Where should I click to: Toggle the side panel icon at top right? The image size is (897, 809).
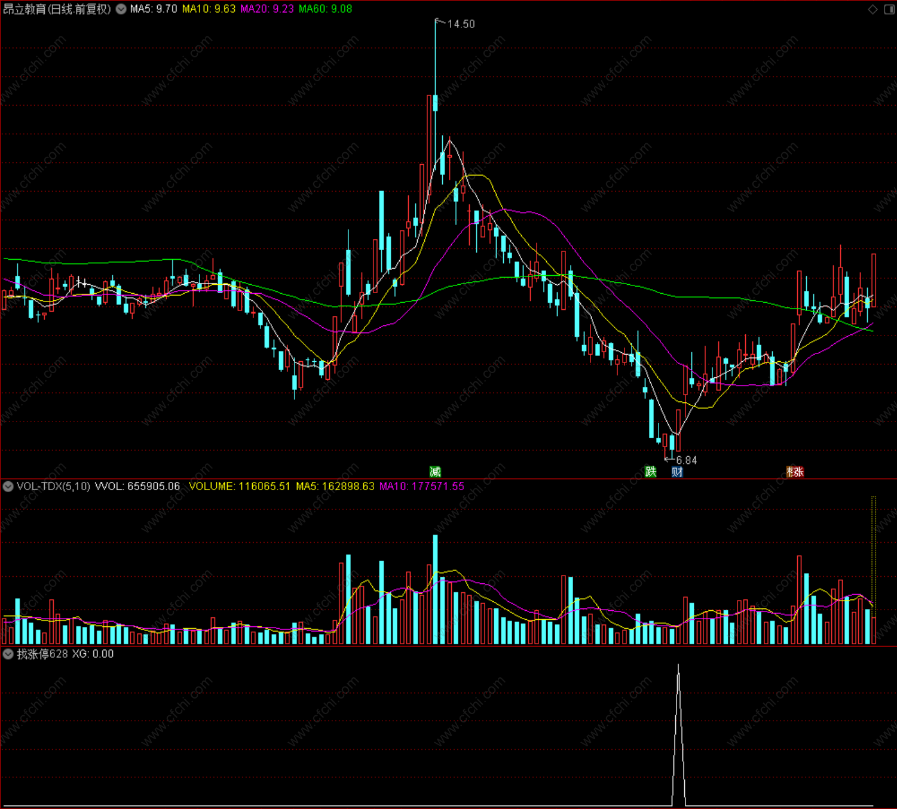[x=889, y=9]
